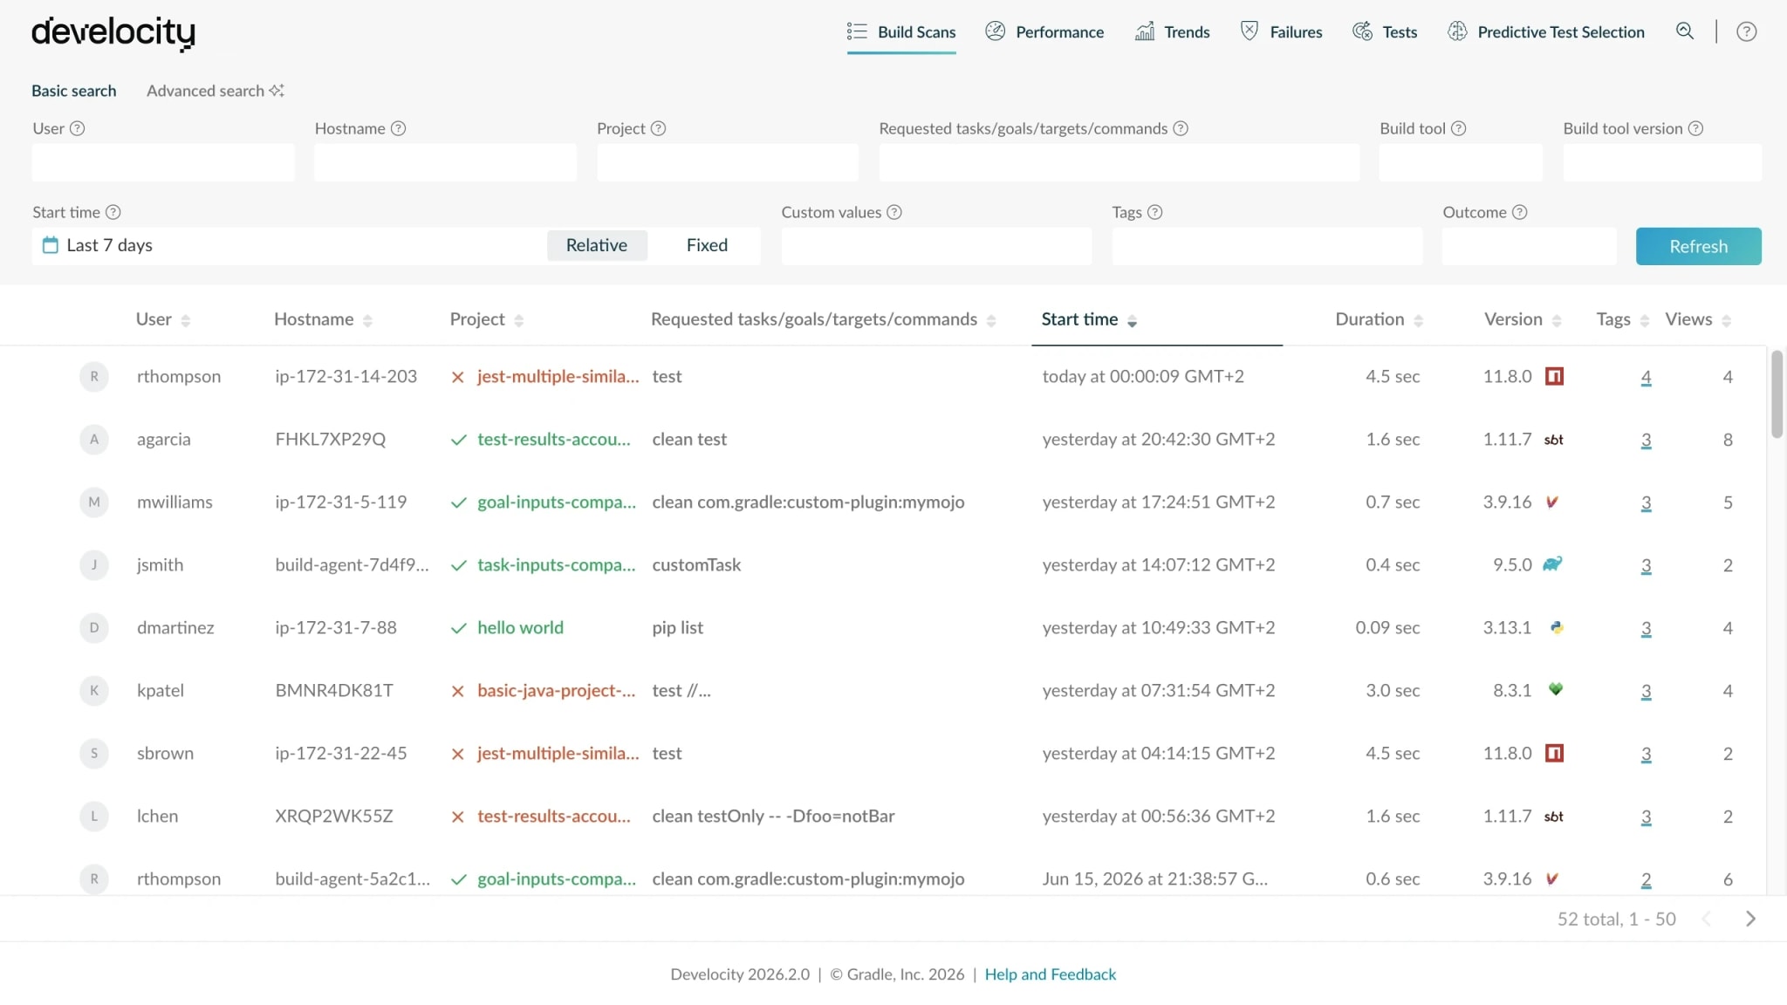Focus the Outcome filter field
This screenshot has height=1005, width=1787.
(1529, 246)
